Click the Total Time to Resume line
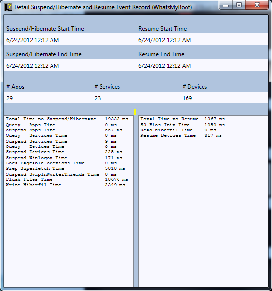The height and width of the screenshot is (291, 272). (183, 119)
